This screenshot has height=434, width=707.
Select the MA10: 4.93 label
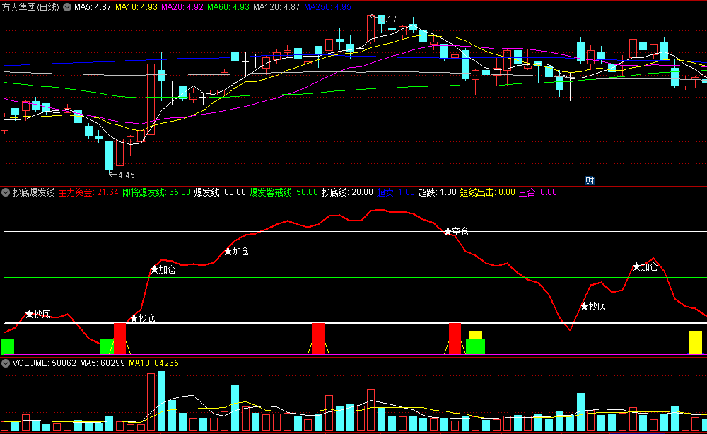pos(136,7)
